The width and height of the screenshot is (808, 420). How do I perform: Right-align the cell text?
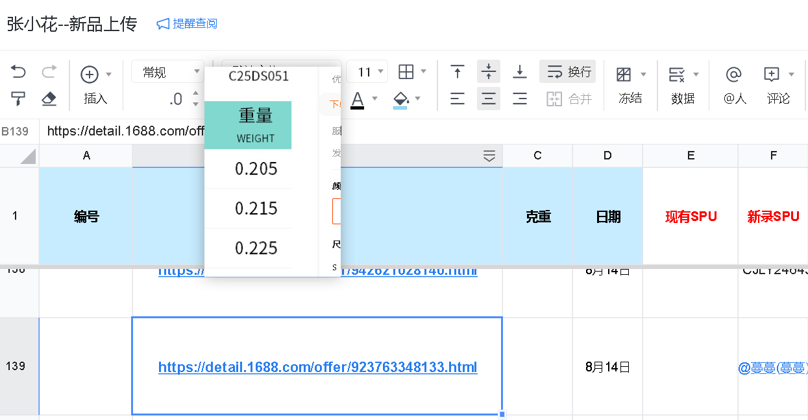(519, 99)
